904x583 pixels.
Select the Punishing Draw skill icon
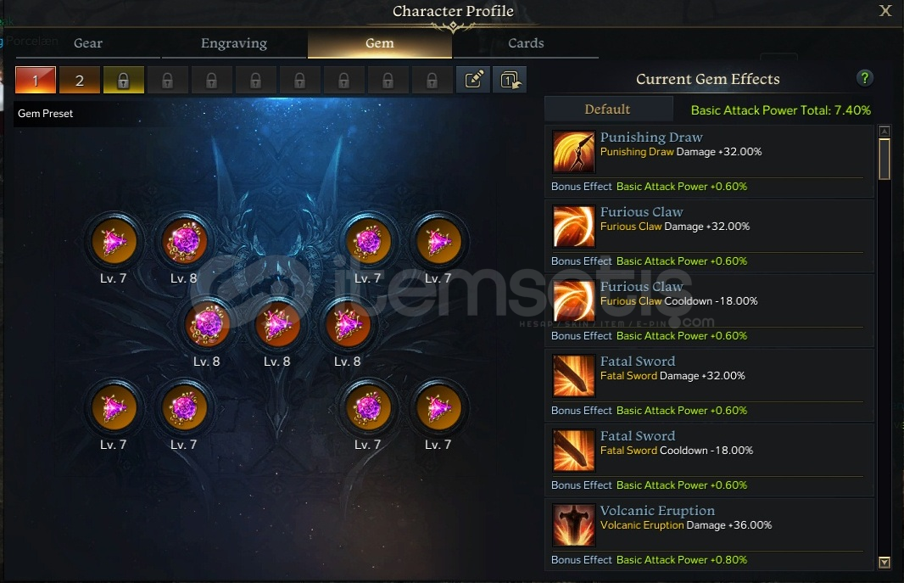(573, 152)
